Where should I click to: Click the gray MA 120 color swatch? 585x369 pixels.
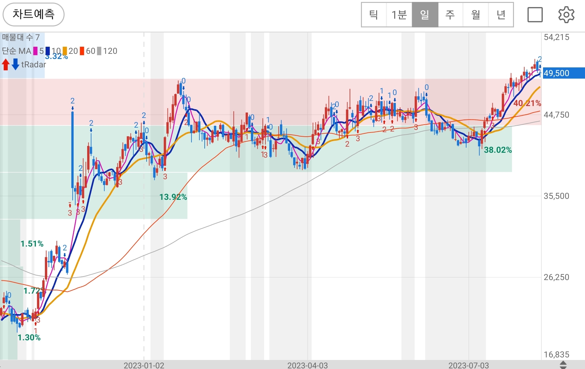pos(99,51)
